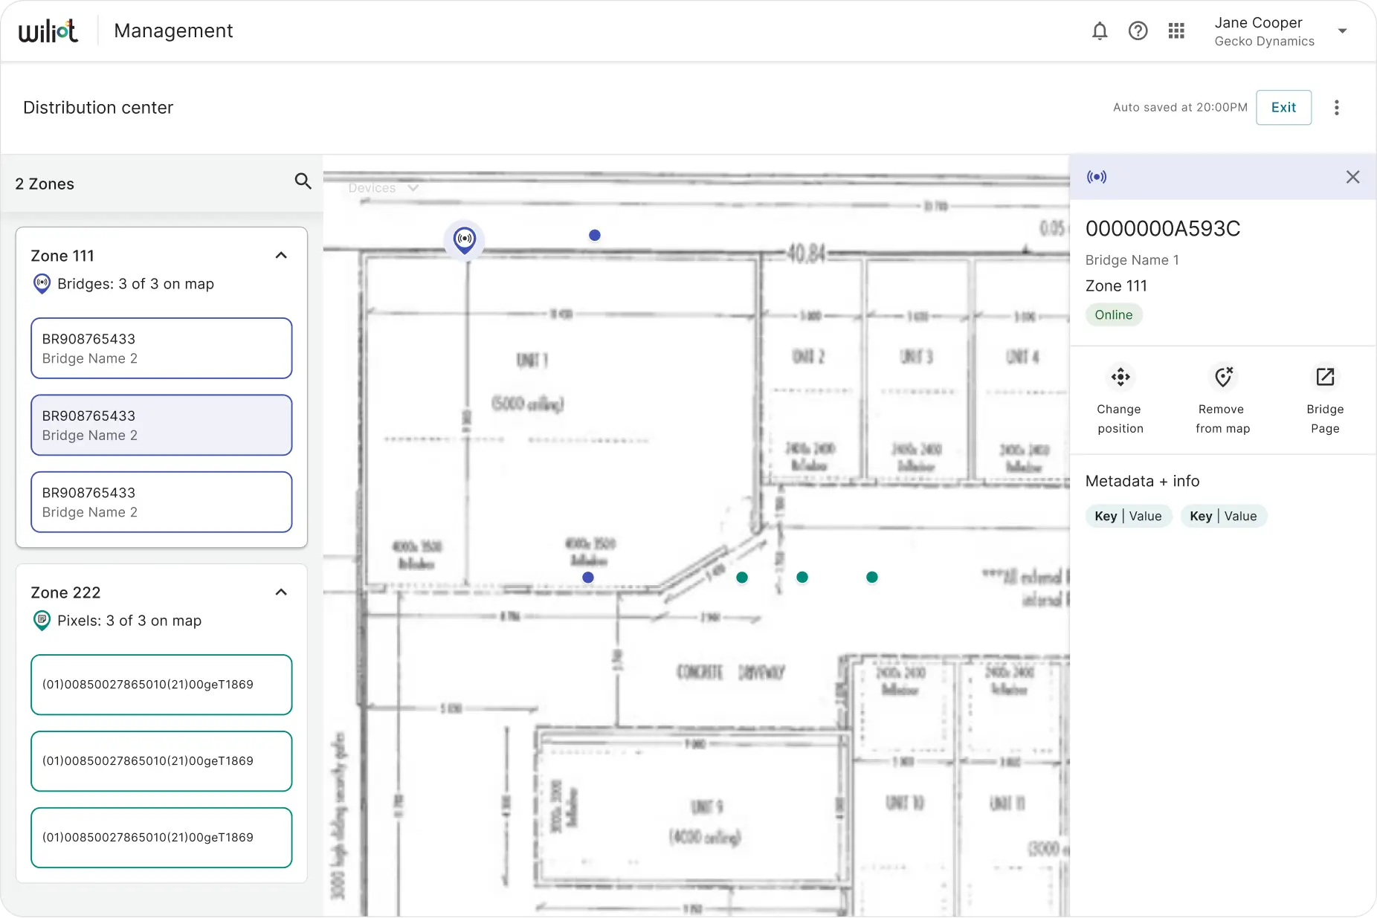Select the last BR908765433 bridge card
This screenshot has height=918, width=1377.
click(x=161, y=502)
